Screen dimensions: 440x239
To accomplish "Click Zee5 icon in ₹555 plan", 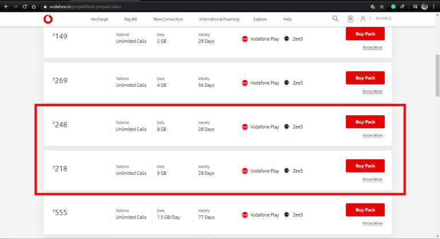I will (x=287, y=215).
